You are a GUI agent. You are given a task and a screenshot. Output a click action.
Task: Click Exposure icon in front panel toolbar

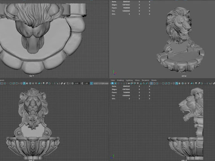[73, 83]
